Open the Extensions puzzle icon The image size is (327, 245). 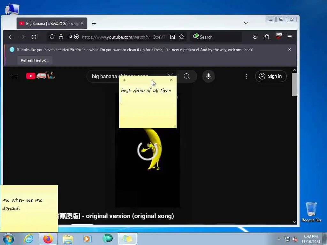267,37
